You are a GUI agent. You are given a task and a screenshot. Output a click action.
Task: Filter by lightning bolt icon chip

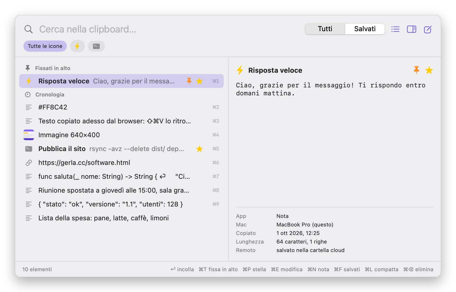[x=77, y=46]
